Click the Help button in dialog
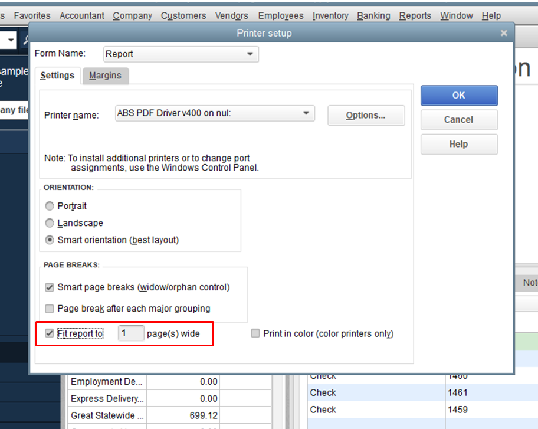This screenshot has width=538, height=429. click(x=459, y=144)
